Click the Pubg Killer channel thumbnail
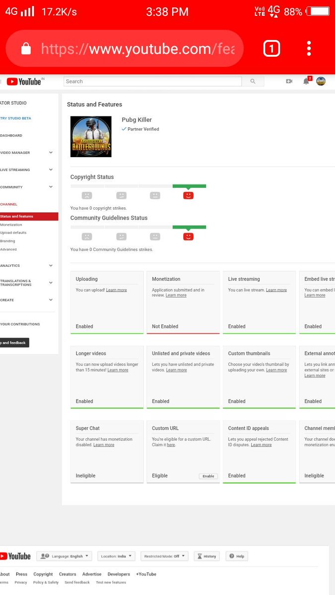The width and height of the screenshot is (335, 595). [x=91, y=137]
